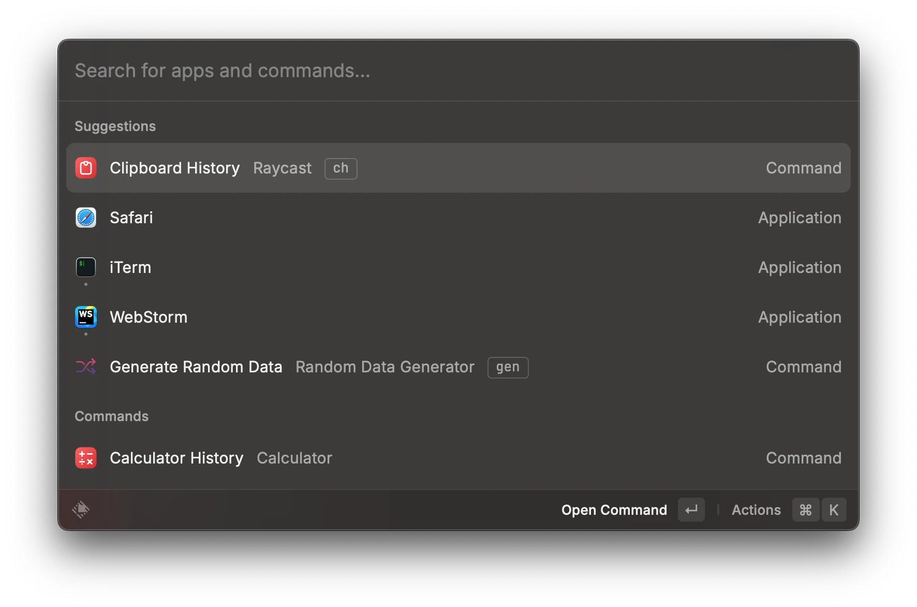The image size is (917, 607).
Task: Select the 'iTerm' text
Action: point(130,267)
